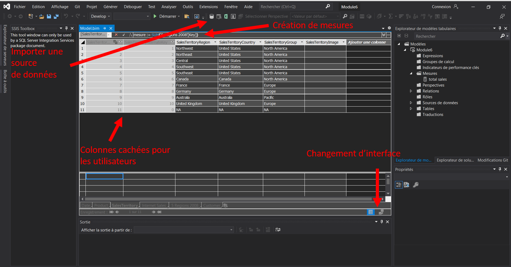
Task: Click the fx insert function icon
Action: point(130,35)
